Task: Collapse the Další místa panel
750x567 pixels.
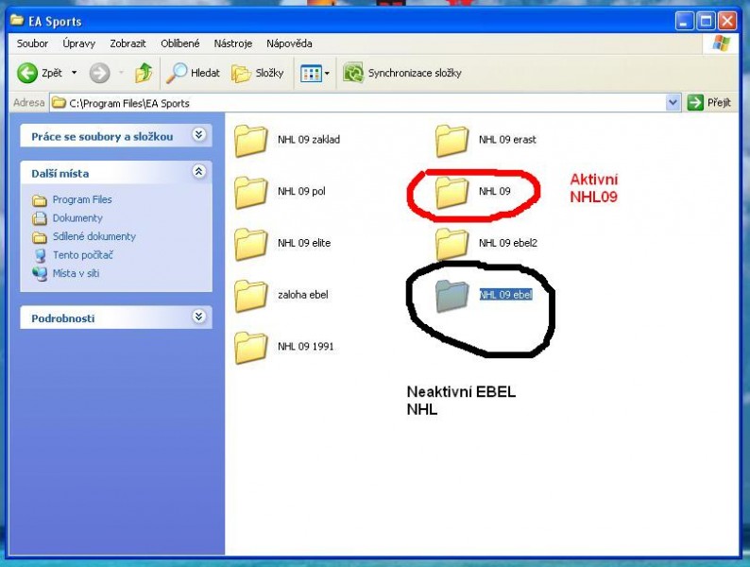Action: [199, 171]
